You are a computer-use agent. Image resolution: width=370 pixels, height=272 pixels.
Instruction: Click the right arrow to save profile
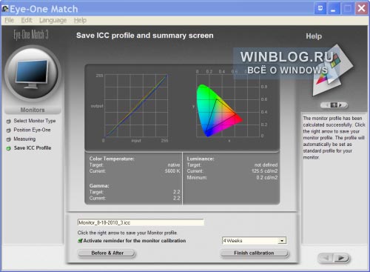341,258
